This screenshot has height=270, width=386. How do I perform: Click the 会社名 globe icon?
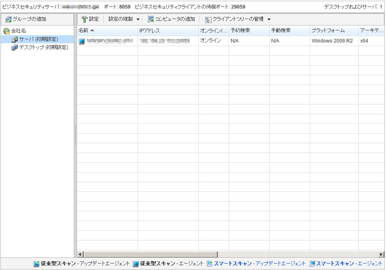[x=6, y=31]
